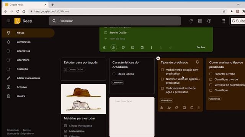
Task: Open the Notas section
Action: (28, 33)
